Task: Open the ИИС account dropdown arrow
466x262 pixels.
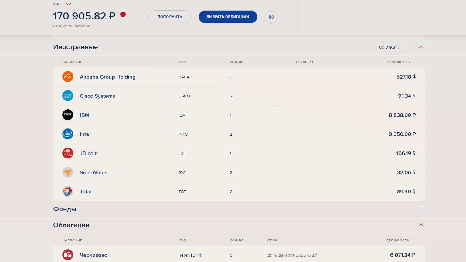Action: pyautogui.click(x=69, y=4)
